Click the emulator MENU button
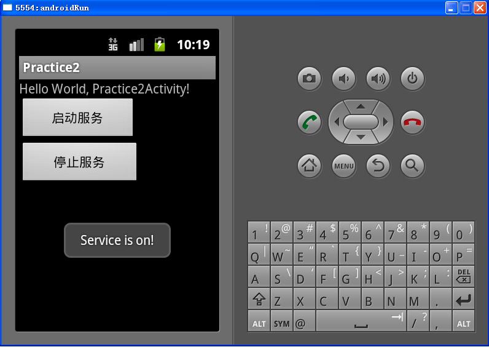489x347 pixels. pos(343,166)
